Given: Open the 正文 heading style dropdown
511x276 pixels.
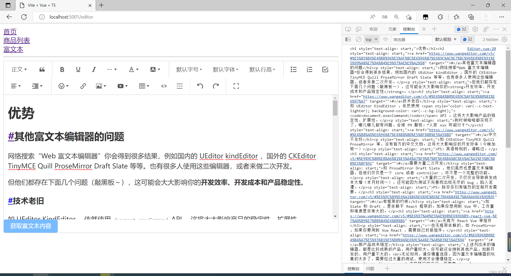Looking at the screenshot, I should tap(19, 70).
